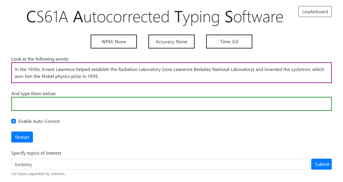Focus the green typing input box
Screen dimensions: 343x182
(171, 104)
